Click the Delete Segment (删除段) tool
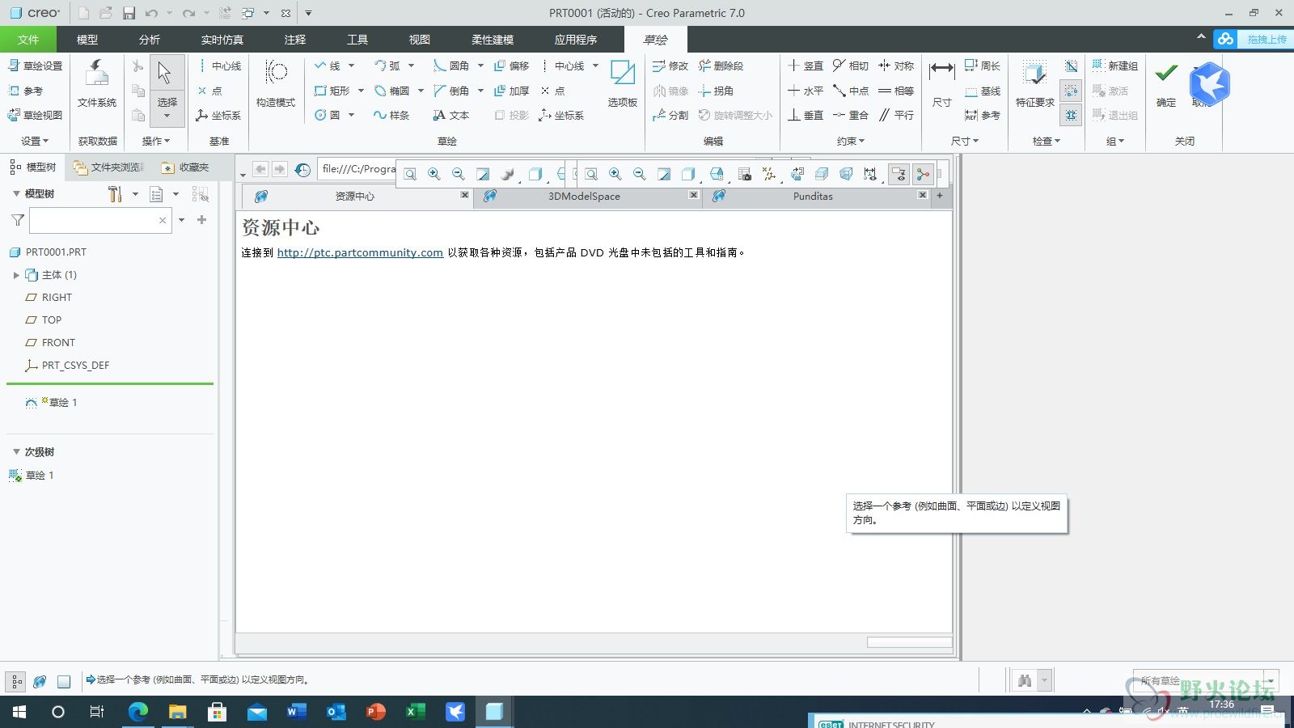The image size is (1294, 728). [721, 66]
